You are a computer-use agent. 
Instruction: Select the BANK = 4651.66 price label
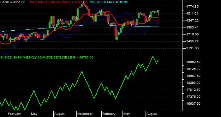tap(13, 2)
